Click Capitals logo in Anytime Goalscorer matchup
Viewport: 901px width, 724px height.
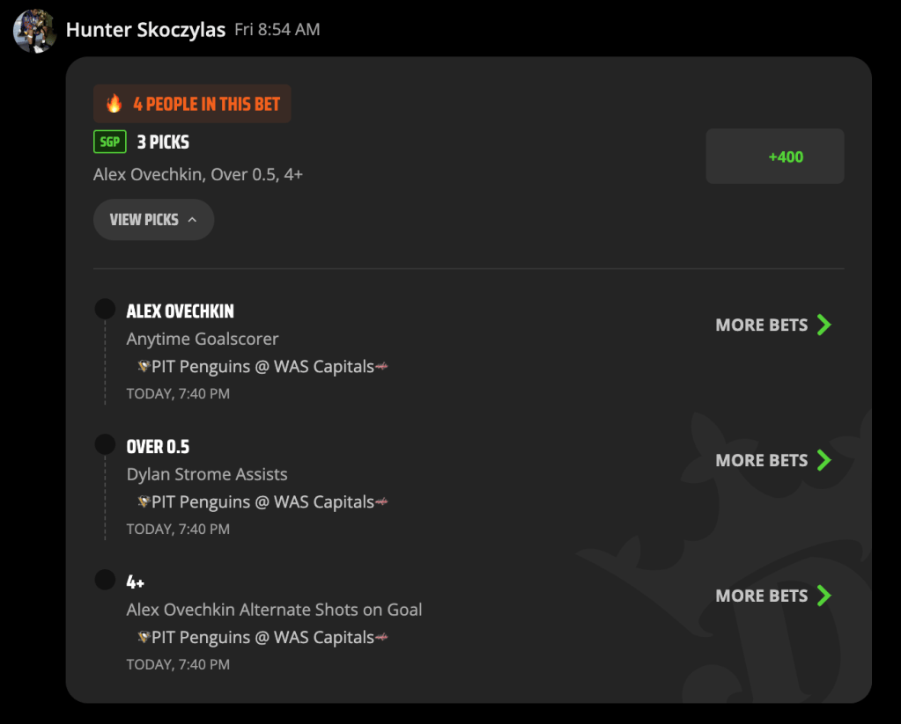click(x=381, y=366)
